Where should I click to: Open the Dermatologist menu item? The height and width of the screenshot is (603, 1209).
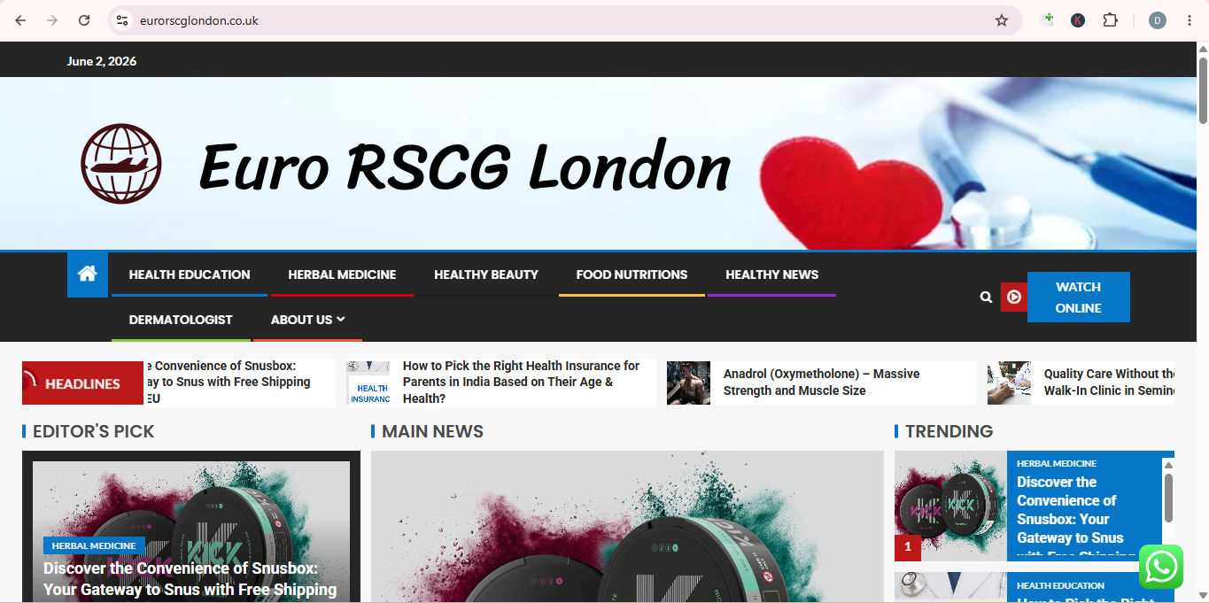click(x=181, y=320)
